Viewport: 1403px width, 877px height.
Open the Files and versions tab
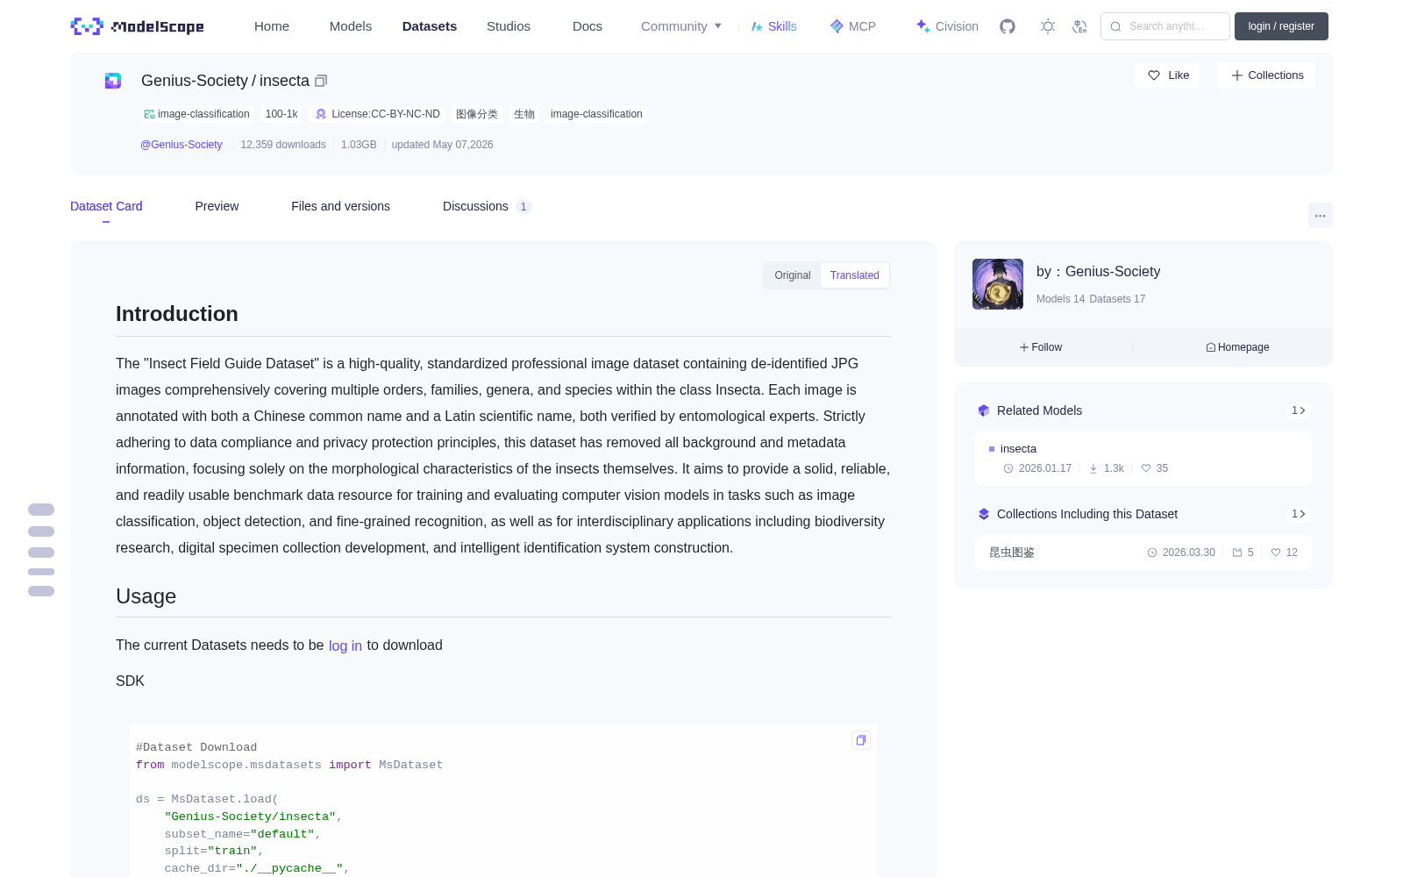pyautogui.click(x=340, y=206)
